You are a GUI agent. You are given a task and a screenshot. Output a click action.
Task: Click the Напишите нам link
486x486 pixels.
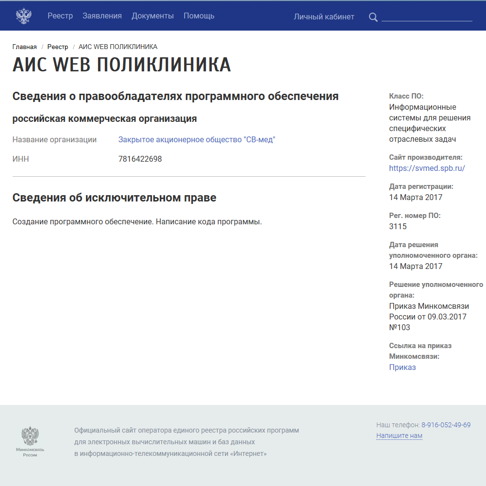[x=399, y=436]
